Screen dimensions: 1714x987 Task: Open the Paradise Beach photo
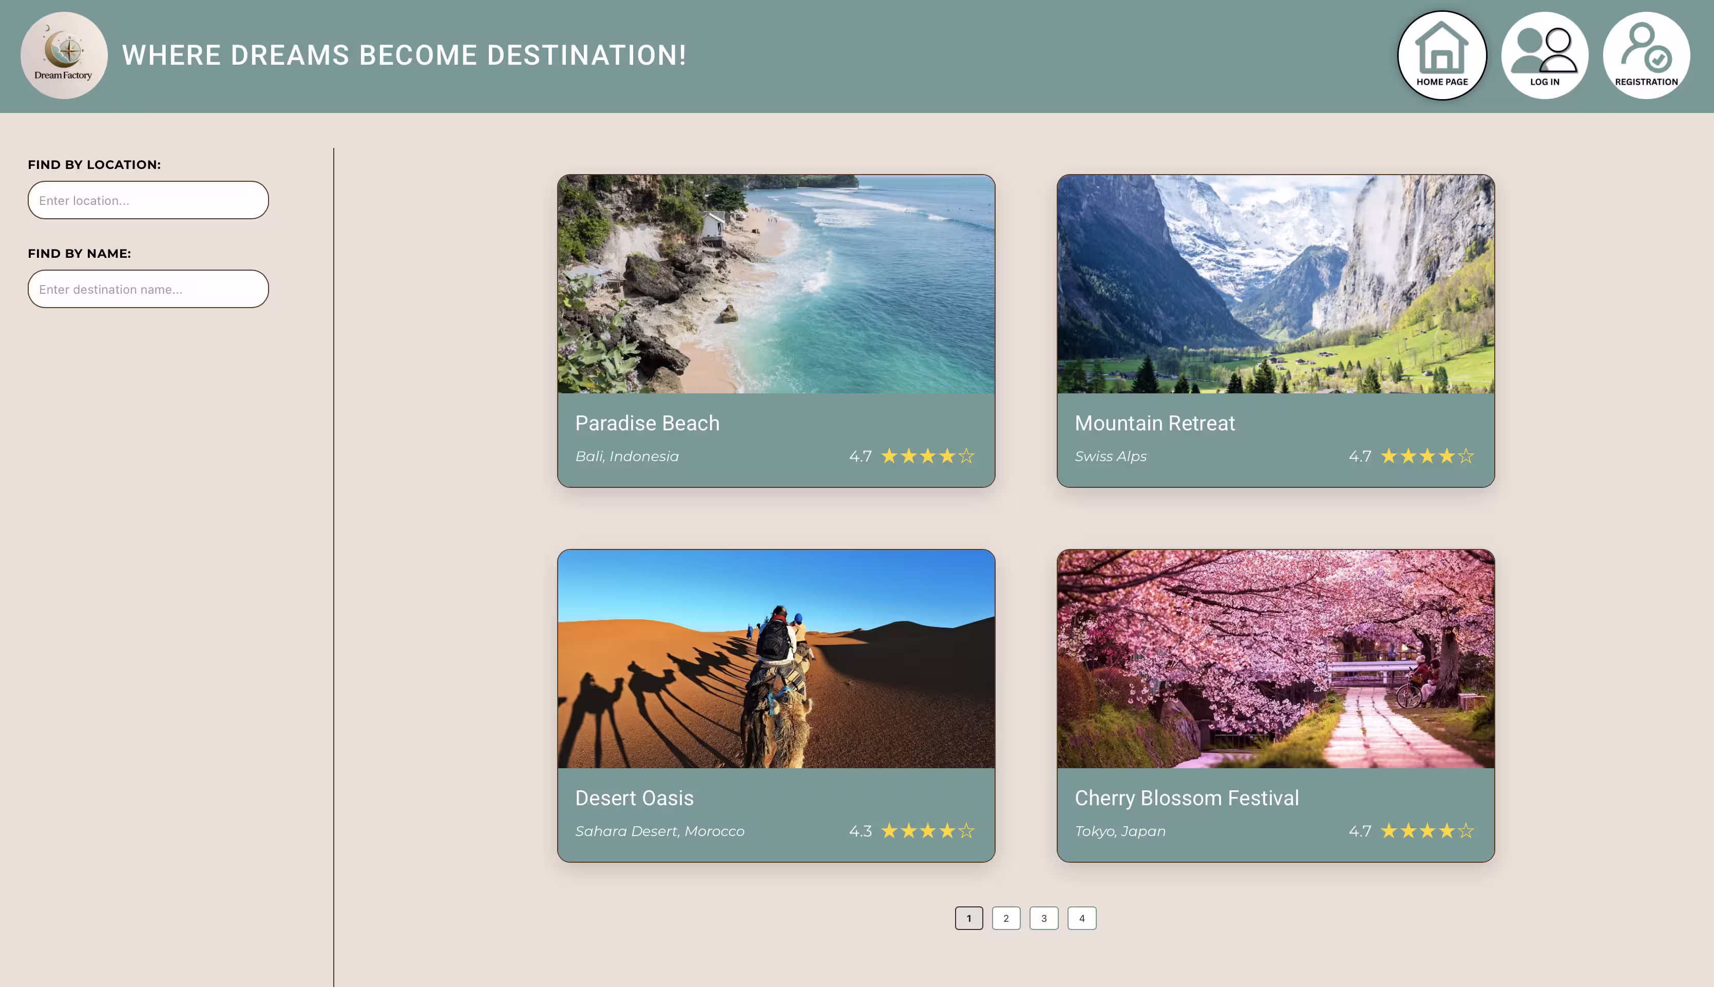click(776, 284)
